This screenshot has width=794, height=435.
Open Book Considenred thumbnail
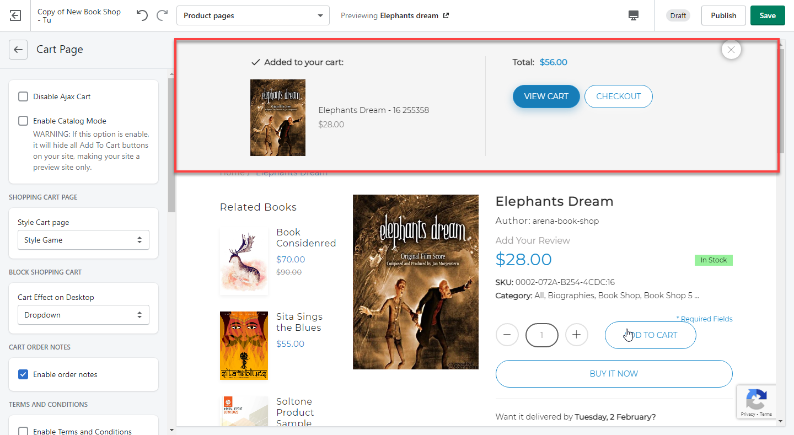click(244, 261)
